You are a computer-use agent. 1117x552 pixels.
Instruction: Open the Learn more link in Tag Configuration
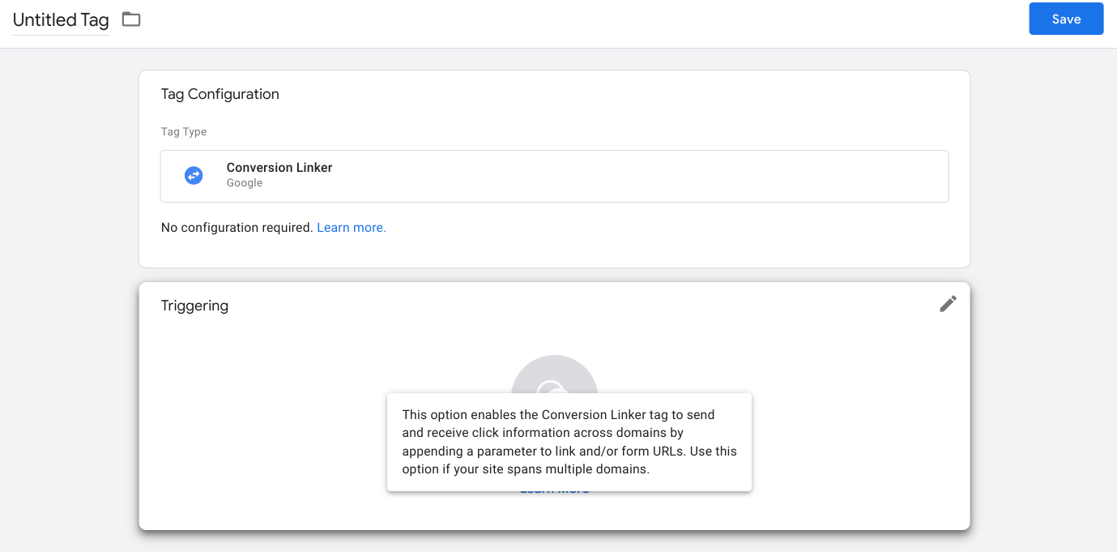352,228
